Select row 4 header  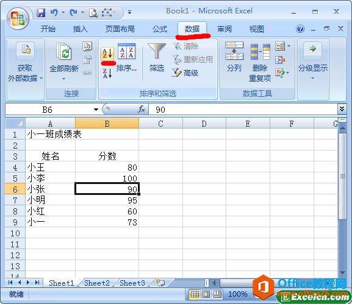(15, 168)
